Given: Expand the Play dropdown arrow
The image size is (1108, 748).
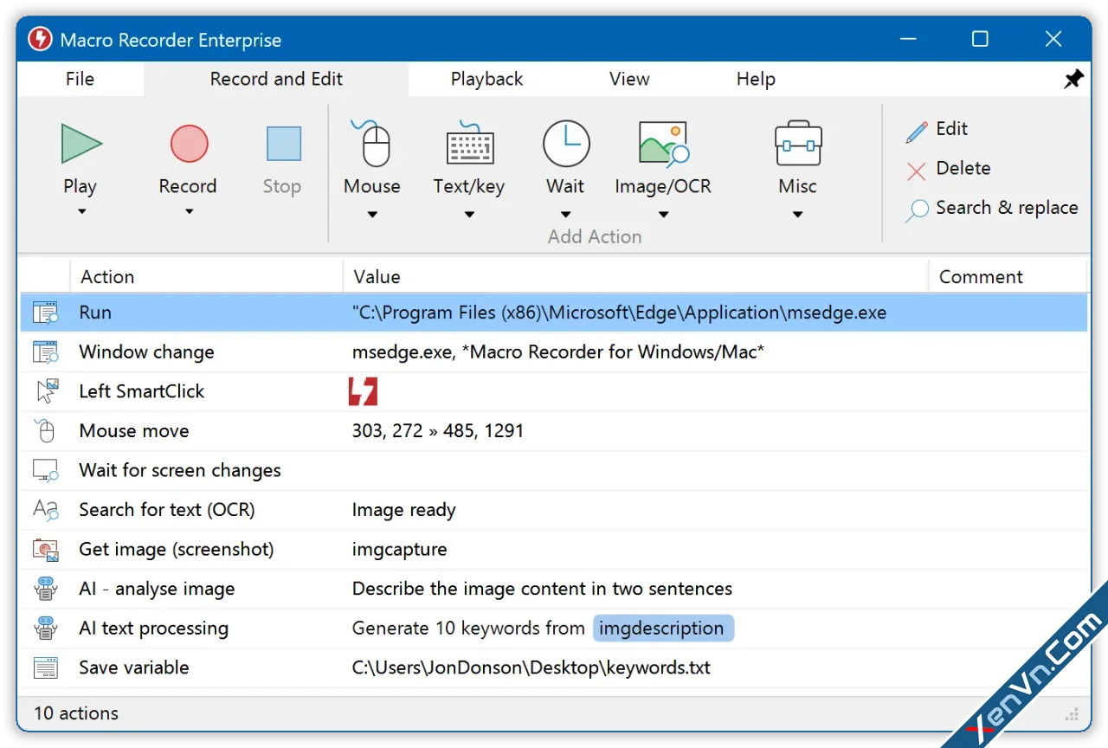Looking at the screenshot, I should tap(81, 211).
